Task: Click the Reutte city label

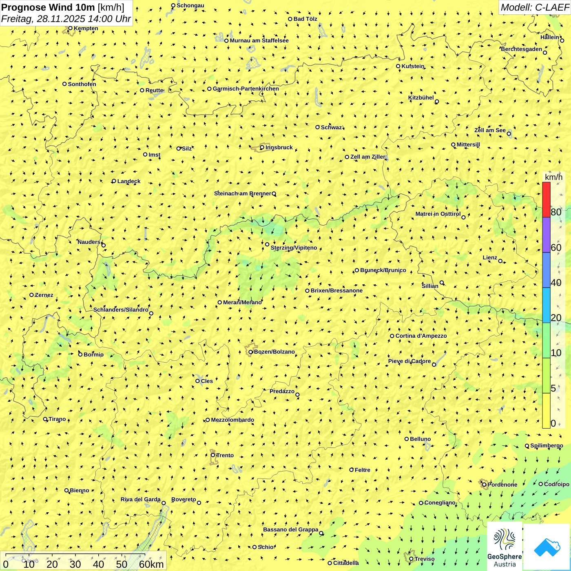Action: point(155,90)
